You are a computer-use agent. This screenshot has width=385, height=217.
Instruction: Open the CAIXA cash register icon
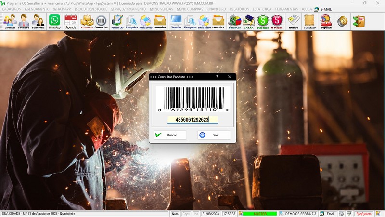tap(248, 21)
